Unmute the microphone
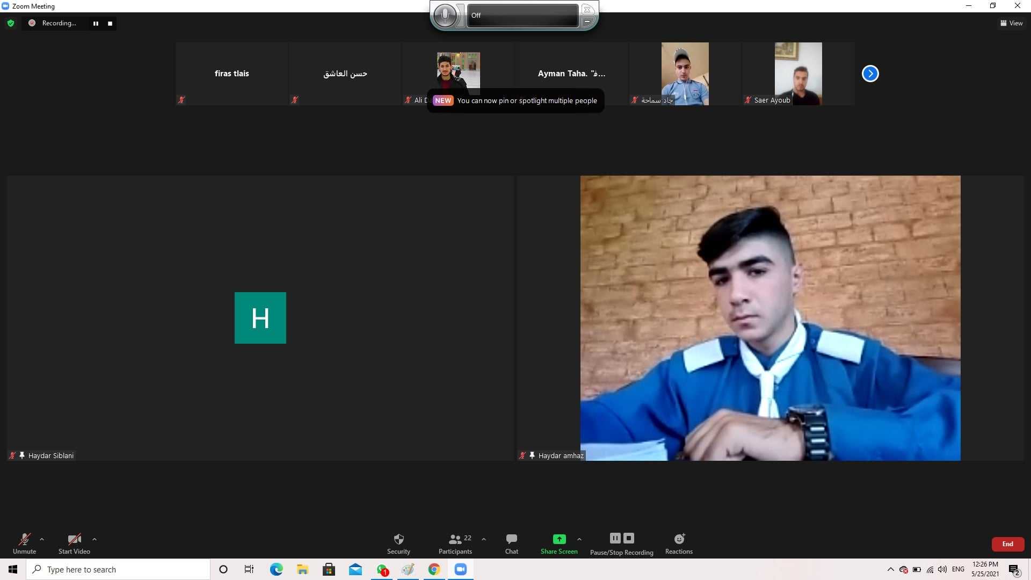This screenshot has height=580, width=1031. 25,539
